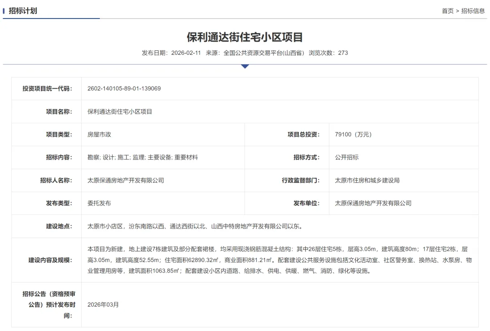The width and height of the screenshot is (490, 331).
Task: Click the 招标公告（资格预审公告）预计发布时间 label
Action: click(x=49, y=305)
